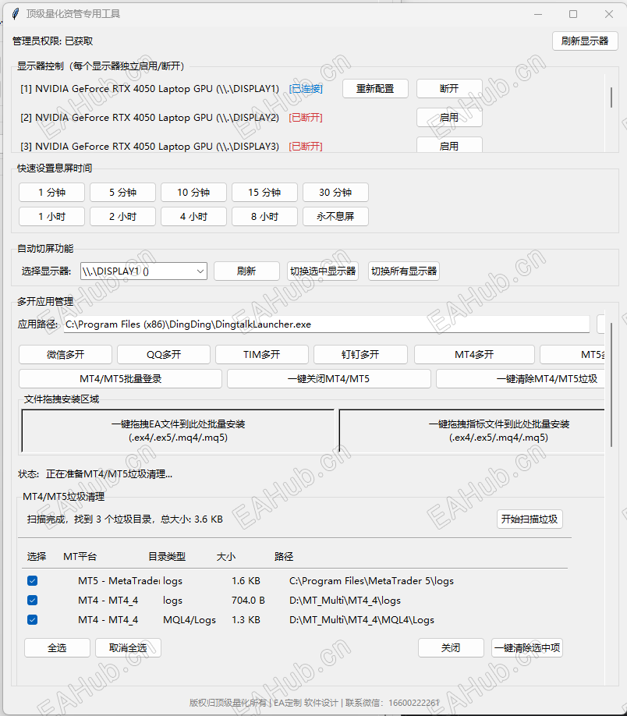The image size is (627, 716).
Task: Uncheck the MT4_4 logs 704.0 B entry
Action: [x=32, y=600]
